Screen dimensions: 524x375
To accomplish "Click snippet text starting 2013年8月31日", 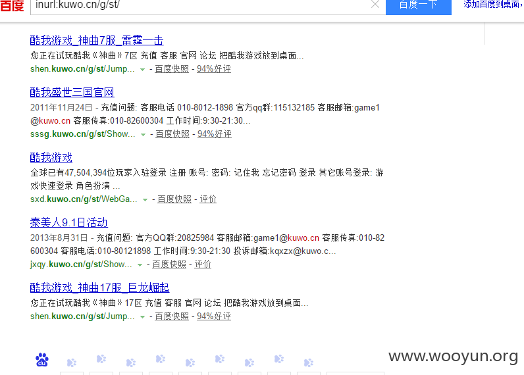I will pyautogui.click(x=207, y=244).
